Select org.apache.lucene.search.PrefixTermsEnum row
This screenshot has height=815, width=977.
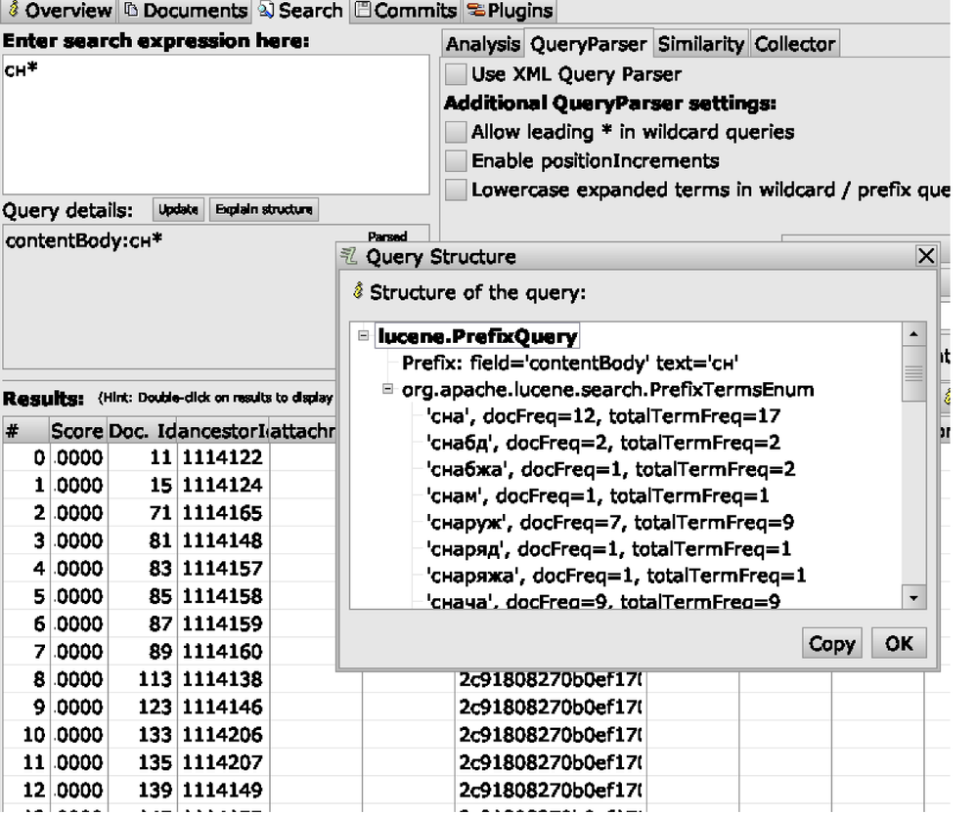pos(607,390)
